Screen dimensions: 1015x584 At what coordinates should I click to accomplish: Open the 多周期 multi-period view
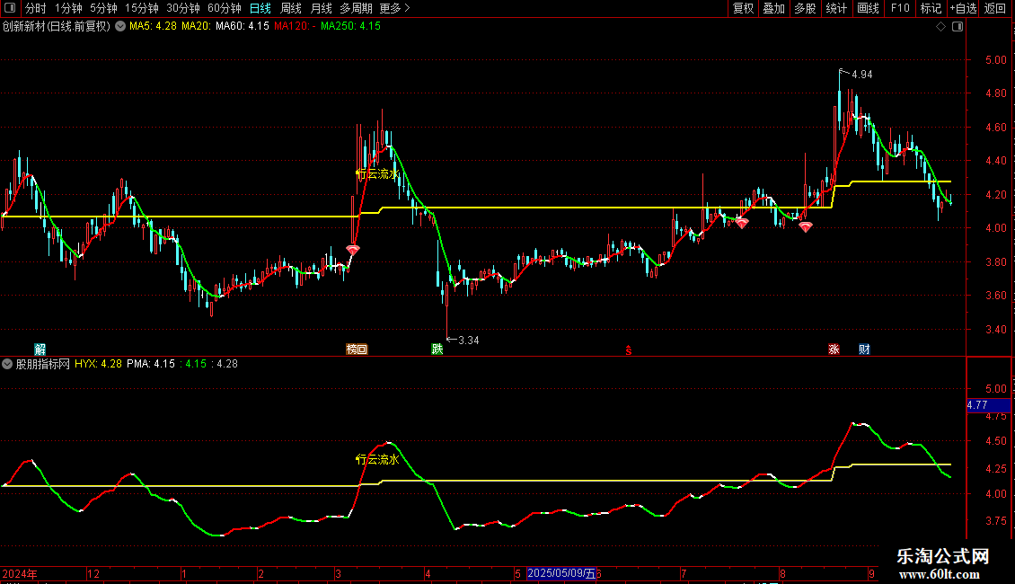point(356,8)
